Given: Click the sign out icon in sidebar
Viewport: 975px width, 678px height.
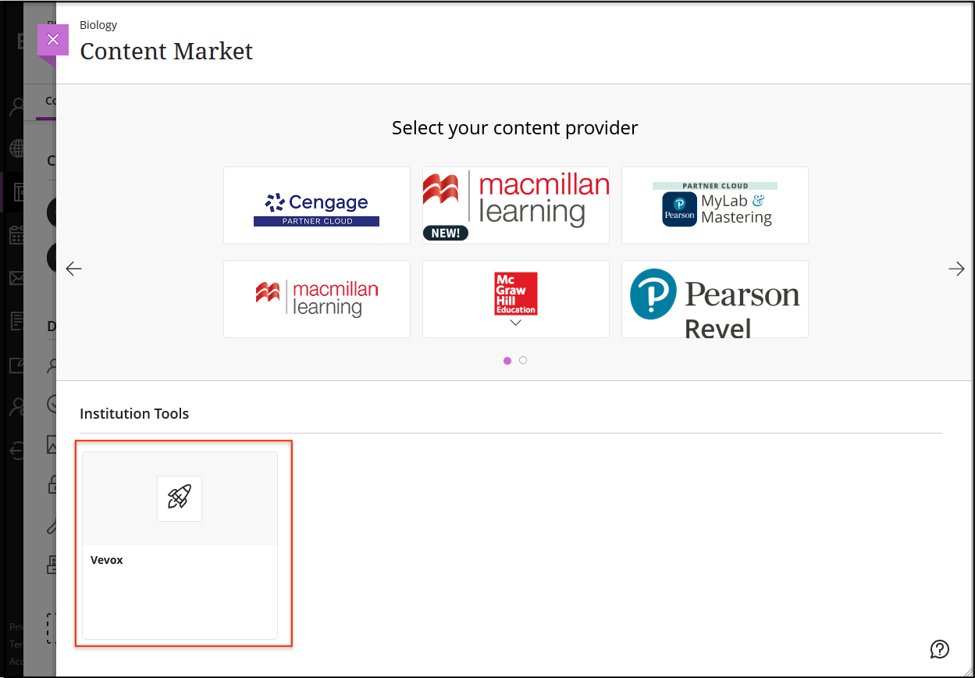Looking at the screenshot, I should click(17, 449).
